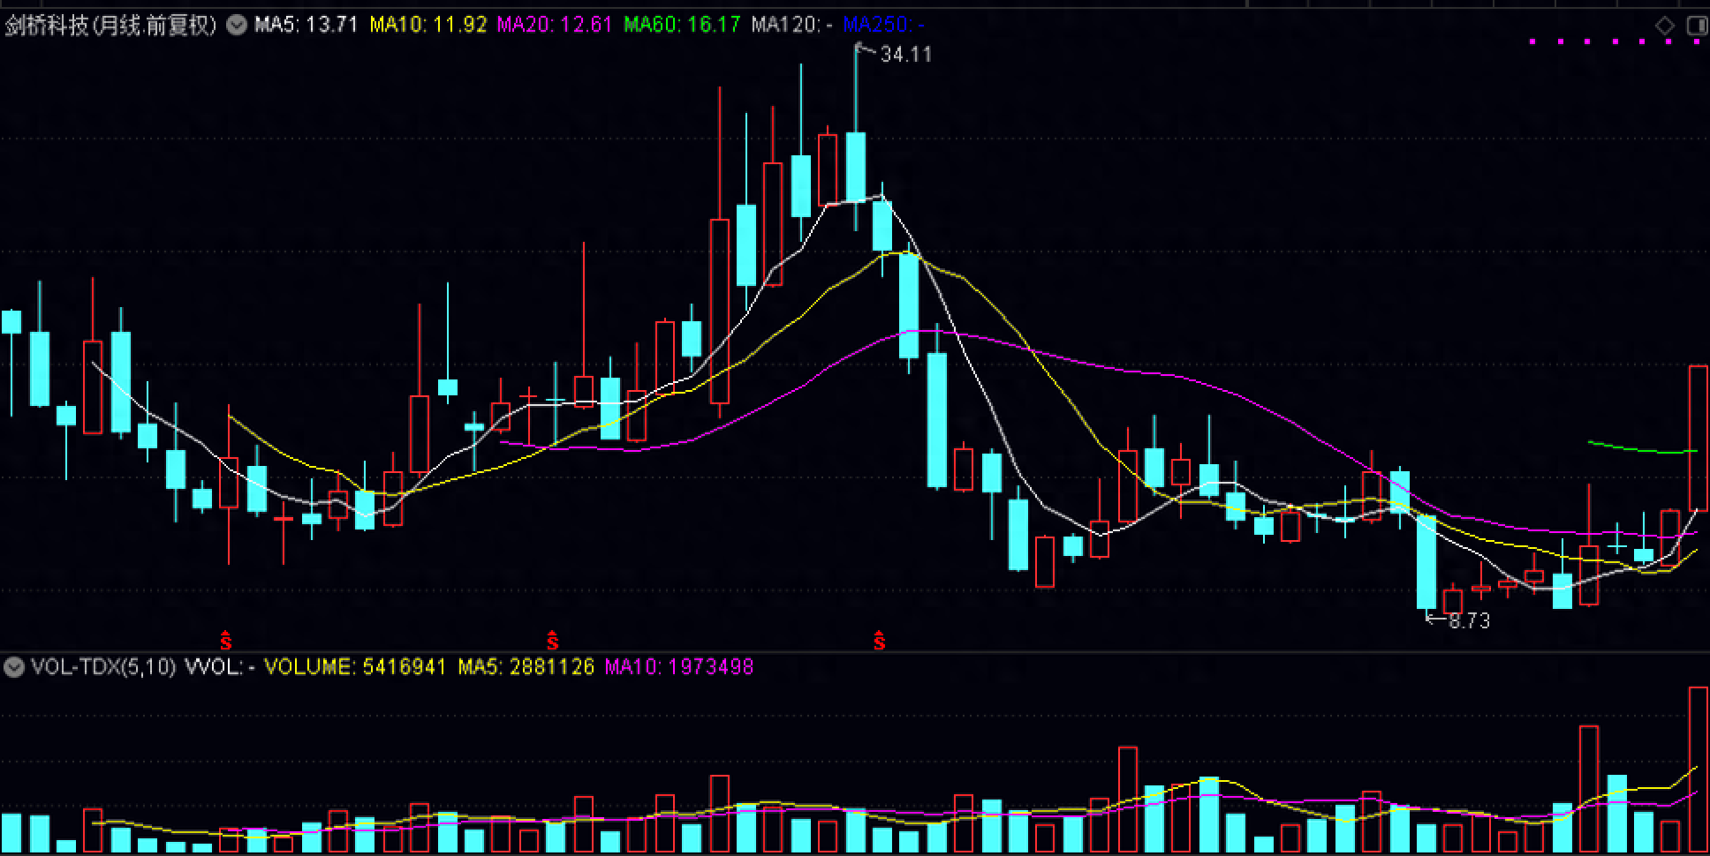Select the latest tall red candlestick
Image resolution: width=1710 pixels, height=856 pixels.
click(x=1699, y=438)
